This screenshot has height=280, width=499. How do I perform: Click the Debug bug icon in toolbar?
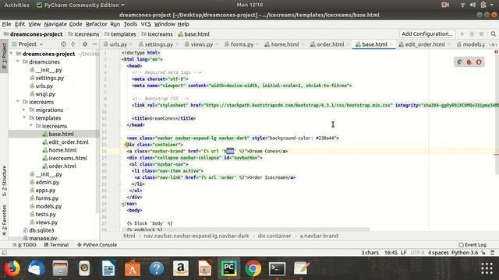pyautogui.click(x=472, y=34)
